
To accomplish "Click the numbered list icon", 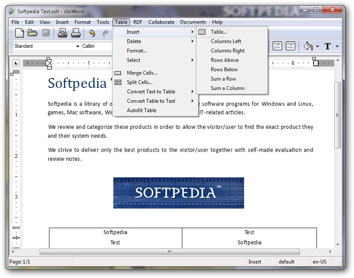I will pos(277,46).
